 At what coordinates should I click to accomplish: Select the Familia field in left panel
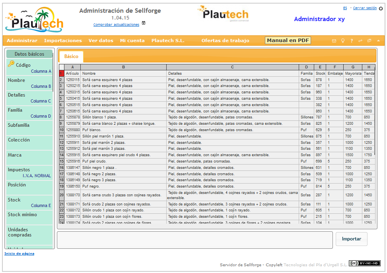pyautogui.click(x=29, y=113)
